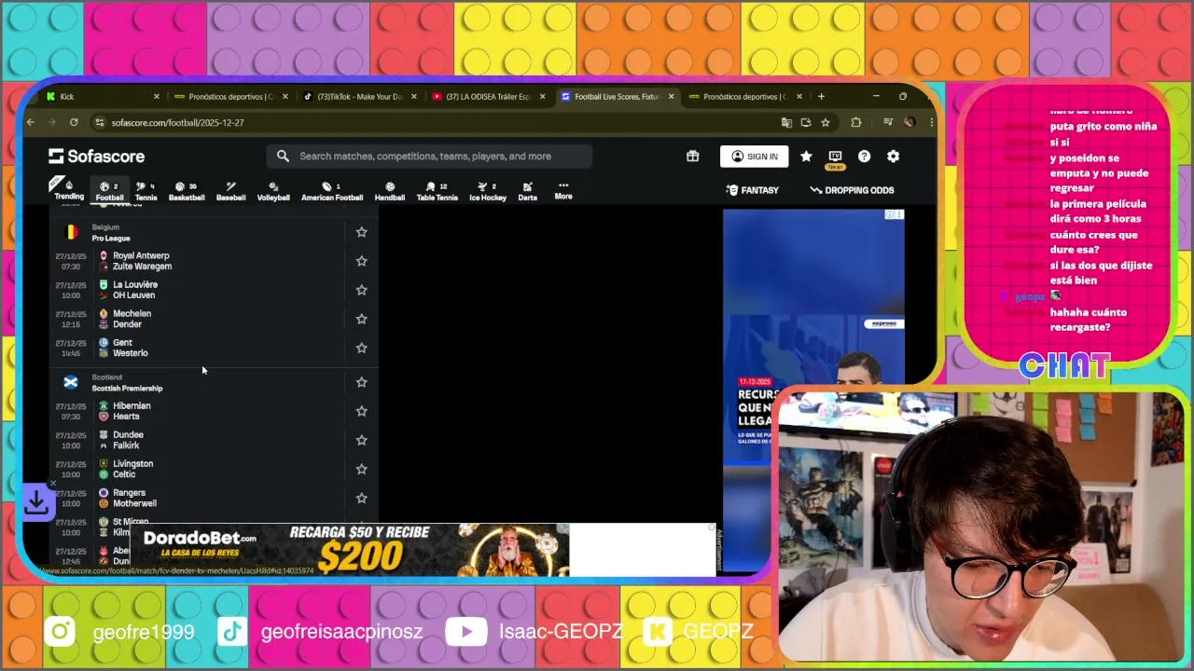The height and width of the screenshot is (671, 1194).
Task: Select the Handball tab
Action: 390,190
